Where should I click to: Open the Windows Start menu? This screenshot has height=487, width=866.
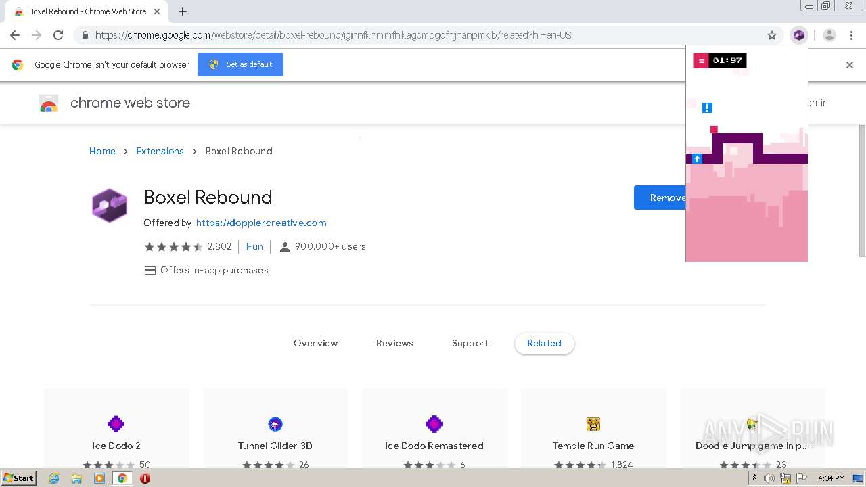coord(19,478)
